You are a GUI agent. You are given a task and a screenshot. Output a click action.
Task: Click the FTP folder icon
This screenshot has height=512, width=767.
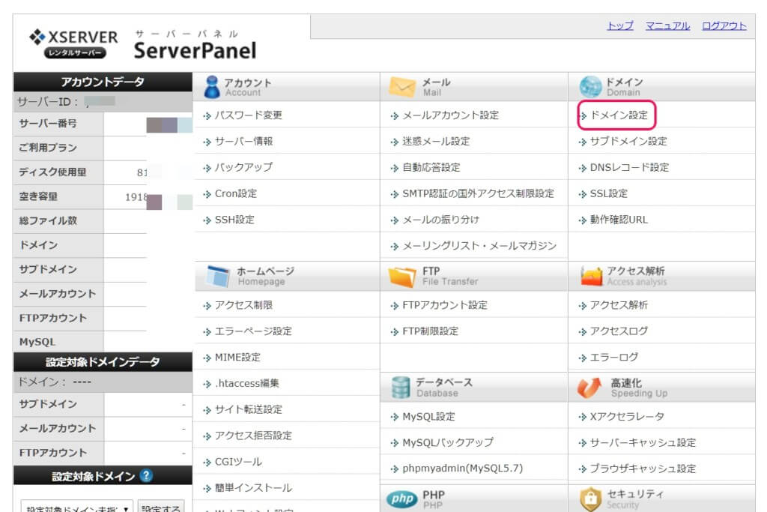[x=401, y=276]
